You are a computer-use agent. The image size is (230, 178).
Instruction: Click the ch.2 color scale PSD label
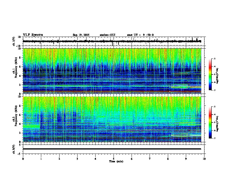[x=218, y=124]
